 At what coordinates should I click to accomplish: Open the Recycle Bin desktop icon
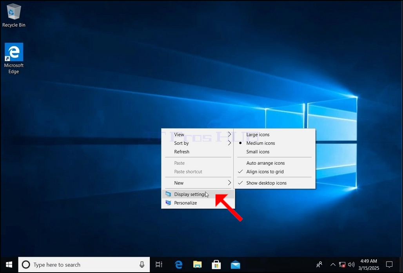pyautogui.click(x=14, y=15)
